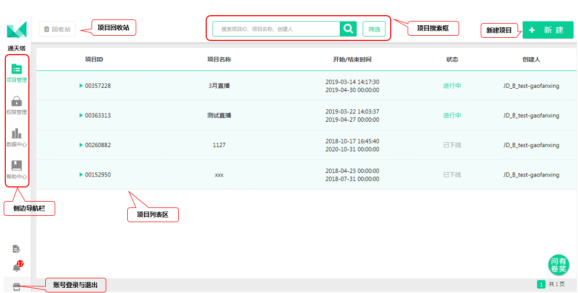Click project name 测试直播
The width and height of the screenshot is (578, 293).
[219, 115]
